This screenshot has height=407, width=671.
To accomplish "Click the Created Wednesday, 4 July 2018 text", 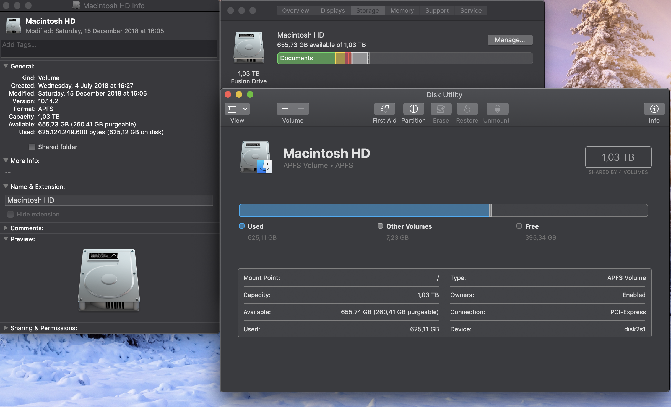I will click(x=86, y=86).
